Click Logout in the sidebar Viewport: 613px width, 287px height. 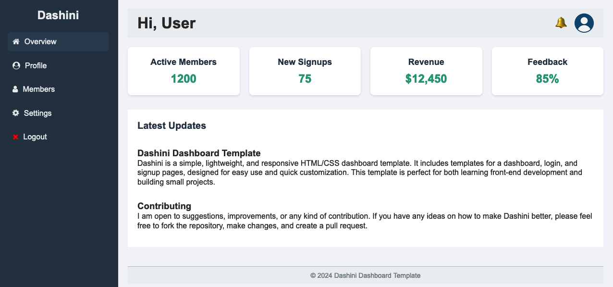click(x=35, y=137)
